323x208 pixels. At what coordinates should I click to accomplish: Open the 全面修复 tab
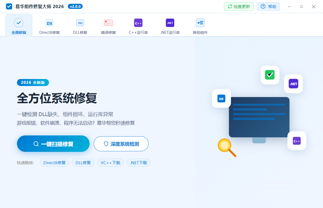coord(19,26)
